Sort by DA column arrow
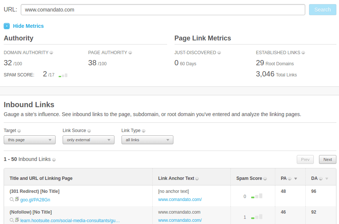Image resolution: width=339 pixels, height=224 pixels. pos(327,178)
